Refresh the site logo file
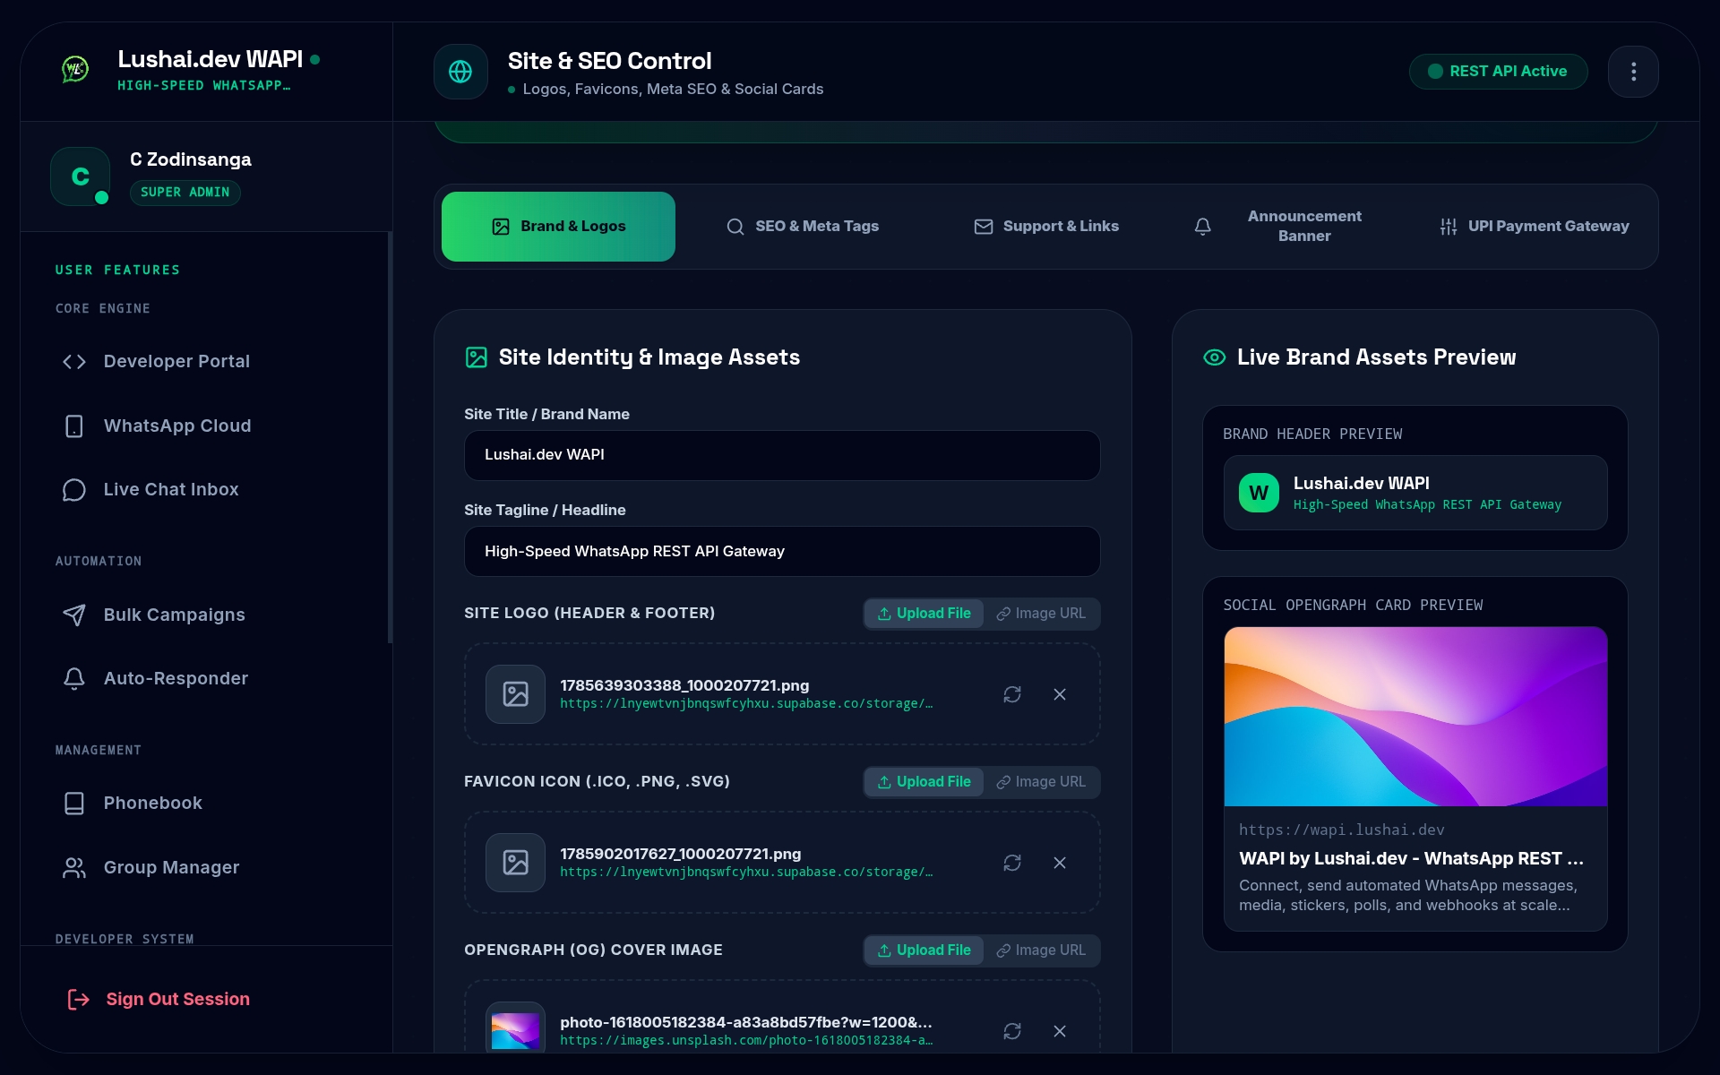This screenshot has width=1720, height=1075. point(1012,694)
